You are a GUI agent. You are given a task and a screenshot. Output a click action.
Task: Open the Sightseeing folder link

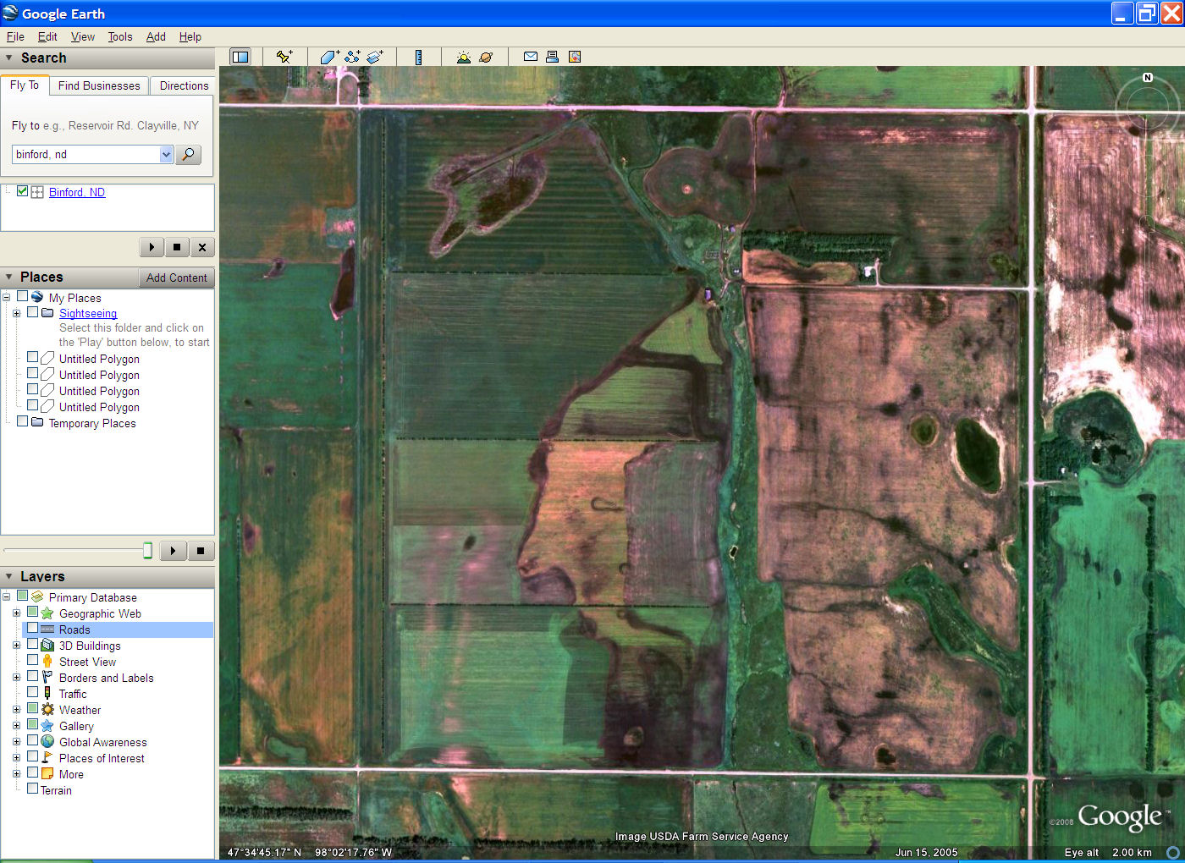coord(88,313)
